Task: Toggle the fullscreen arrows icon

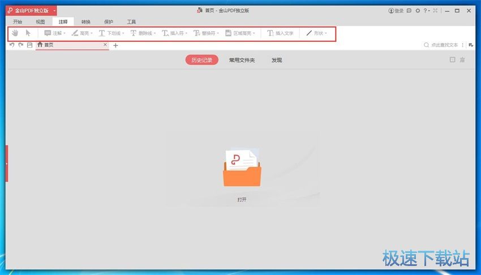Action: 435,11
